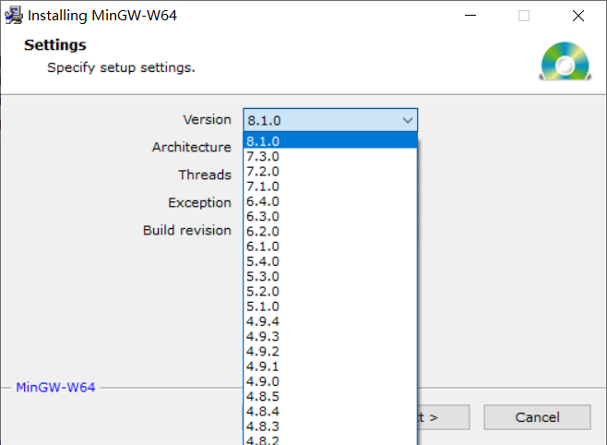Click the installer icon in title bar
This screenshot has height=445, width=607.
[14, 16]
